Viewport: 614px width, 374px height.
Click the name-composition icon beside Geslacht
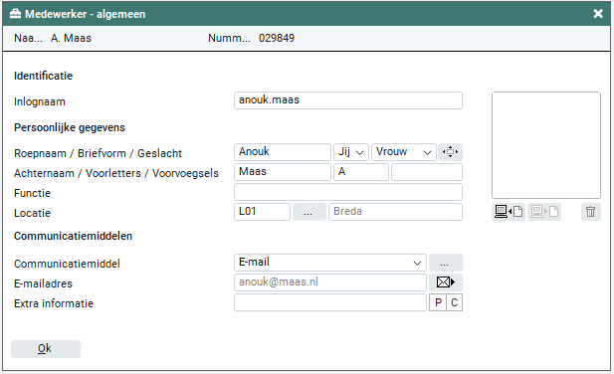tap(450, 152)
